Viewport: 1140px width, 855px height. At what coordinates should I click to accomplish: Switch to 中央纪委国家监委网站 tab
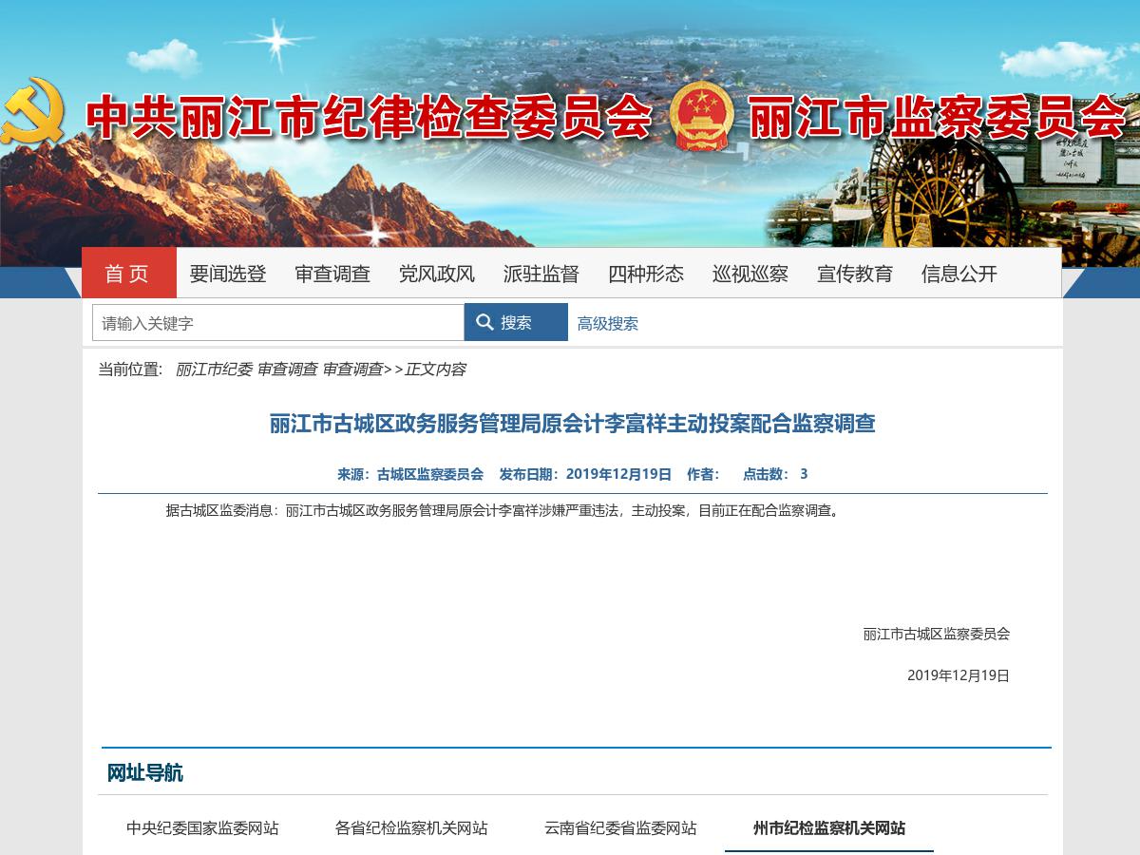pos(202,827)
